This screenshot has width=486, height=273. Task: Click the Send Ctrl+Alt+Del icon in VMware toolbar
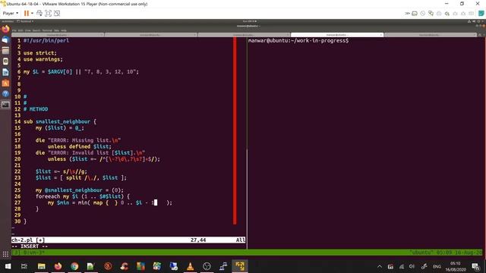39,14
